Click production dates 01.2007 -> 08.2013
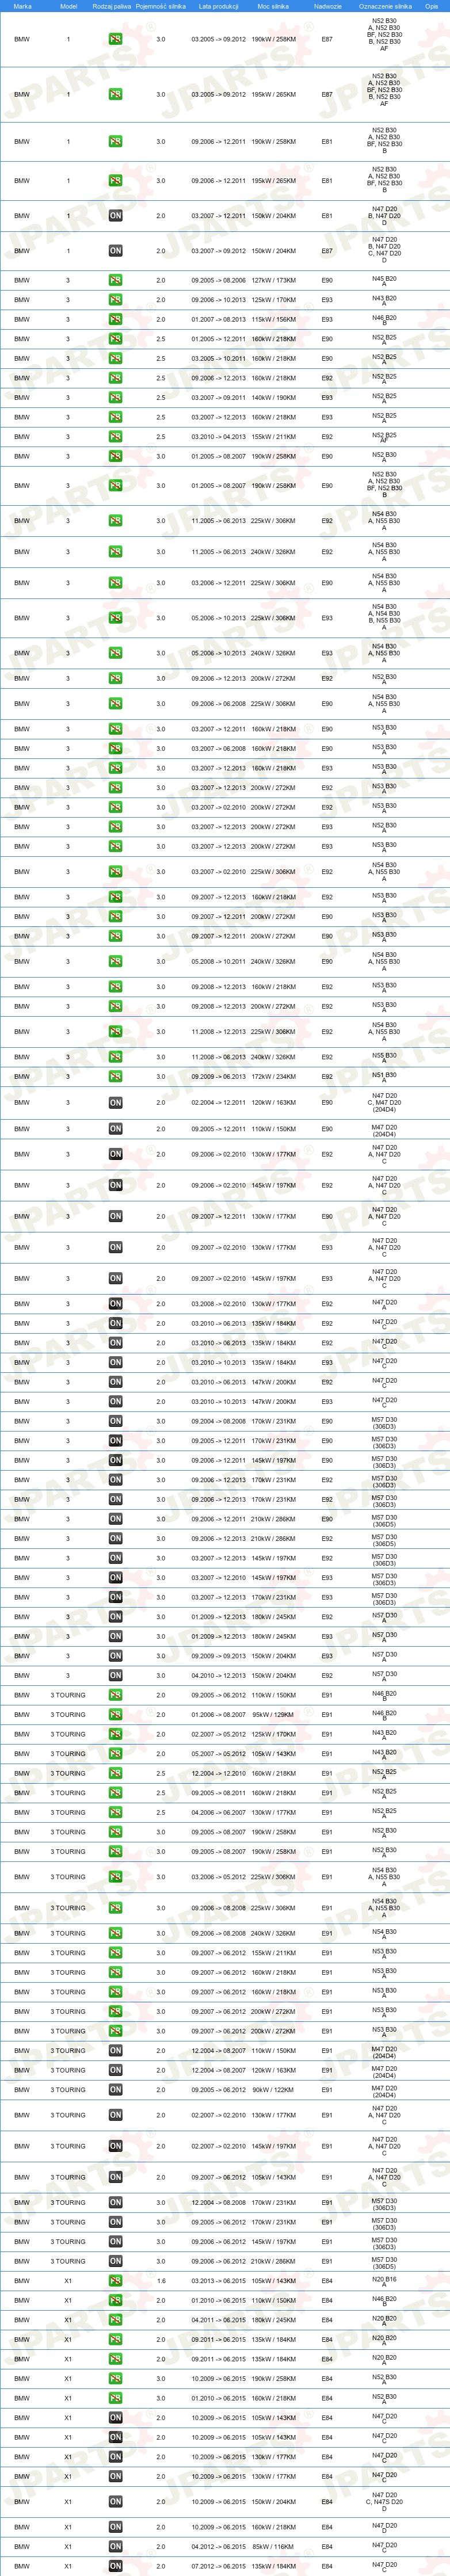 click(218, 319)
